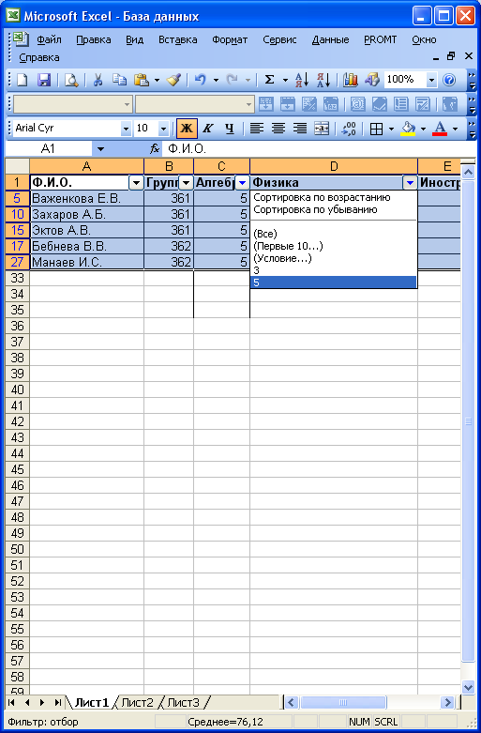
Task: Expand the Name Box dropdown arrow
Action: [x=100, y=149]
